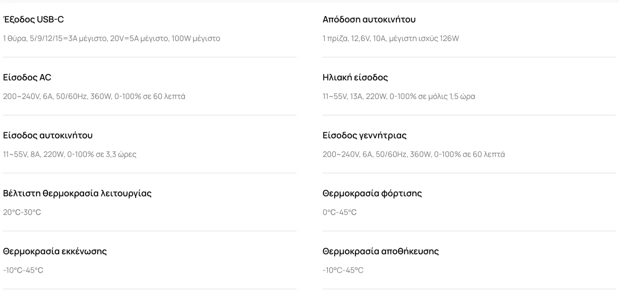
Task: Click the 'Είσοδος γεννήτριας' heading
Action: [x=364, y=135]
